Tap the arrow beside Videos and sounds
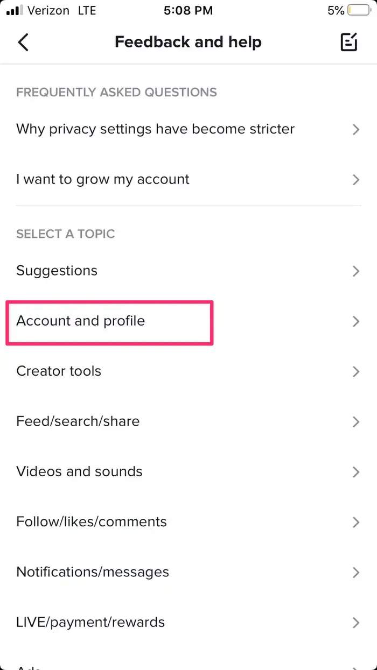 355,472
